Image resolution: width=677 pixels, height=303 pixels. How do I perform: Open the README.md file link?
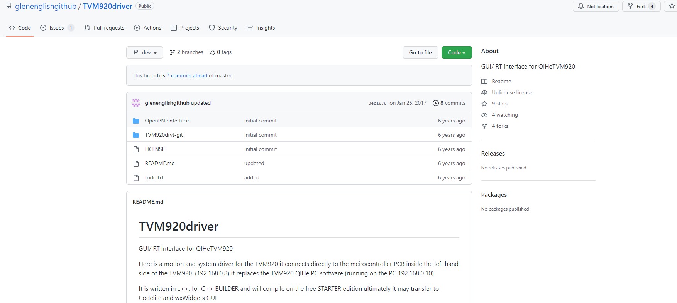(x=160, y=164)
